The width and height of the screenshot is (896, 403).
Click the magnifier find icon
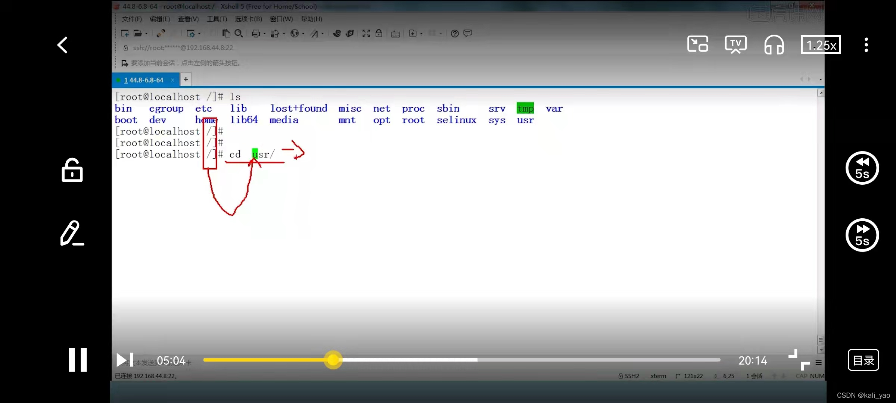(x=239, y=34)
